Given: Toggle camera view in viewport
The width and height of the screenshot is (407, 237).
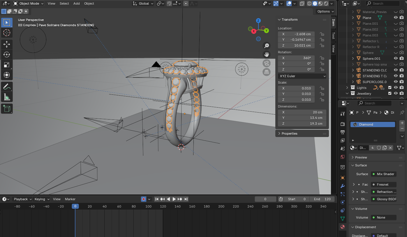Looking at the screenshot, I should pos(266,63).
